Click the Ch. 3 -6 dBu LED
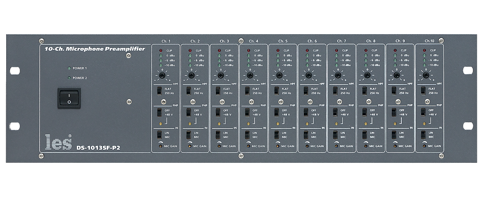Screen dimensions: 483x197 [219, 60]
